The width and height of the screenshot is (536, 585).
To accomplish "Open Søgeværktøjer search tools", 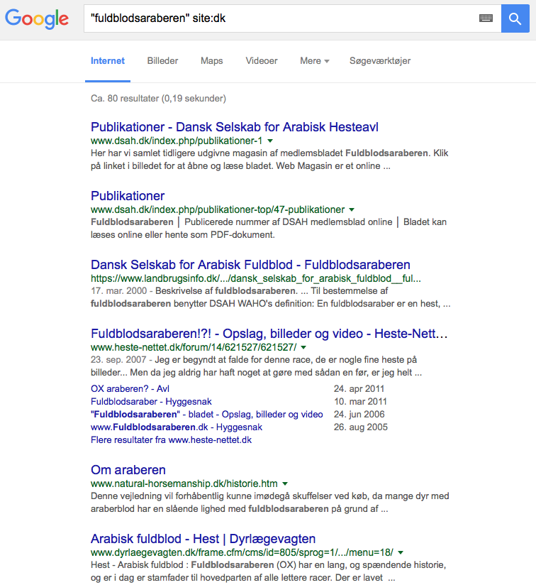I will [380, 61].
